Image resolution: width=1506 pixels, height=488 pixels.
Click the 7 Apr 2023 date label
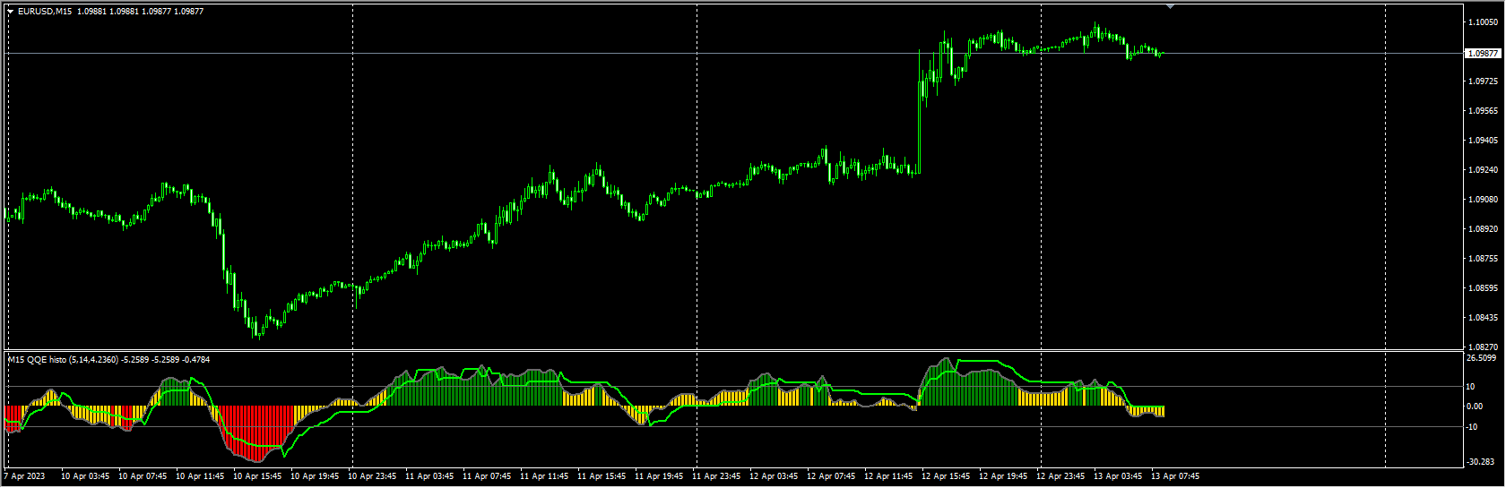click(x=24, y=476)
